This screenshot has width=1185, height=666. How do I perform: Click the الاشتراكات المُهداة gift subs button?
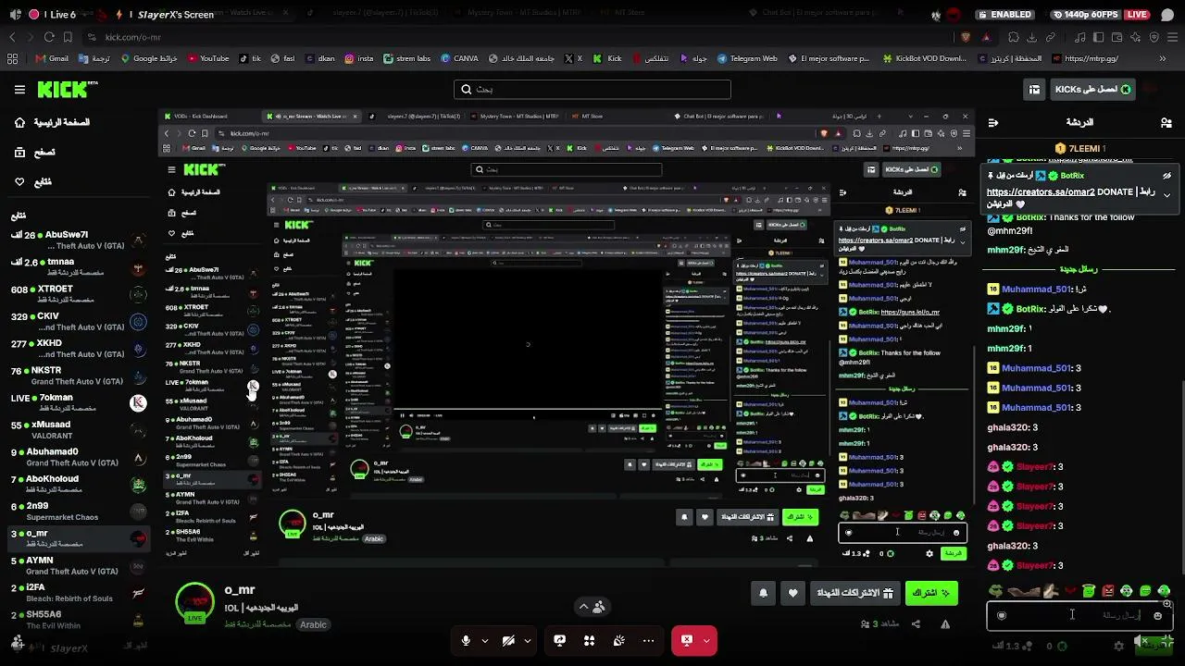[x=854, y=593]
